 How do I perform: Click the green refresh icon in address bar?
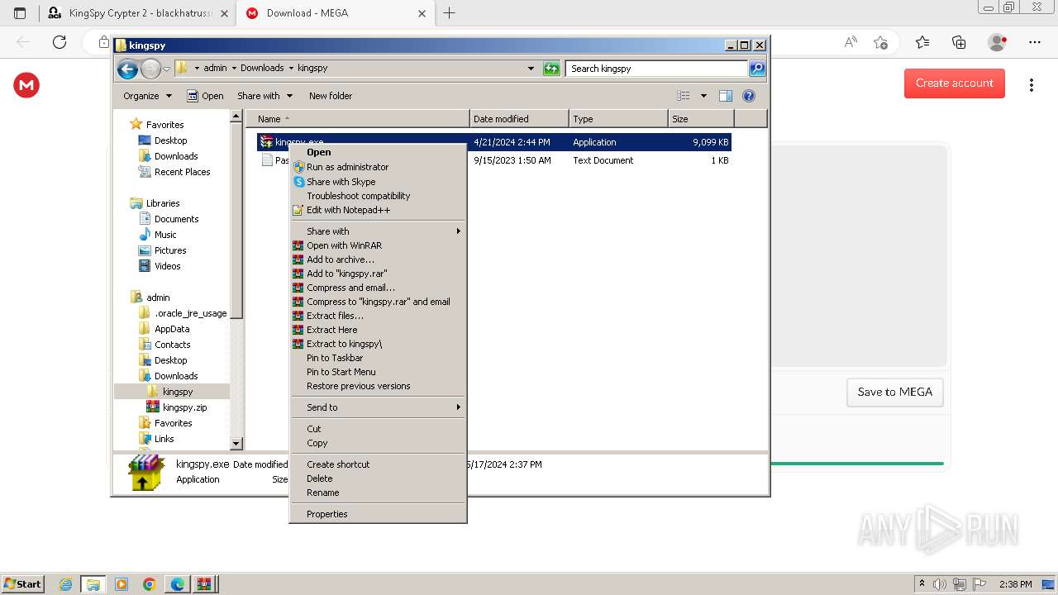[x=551, y=69]
